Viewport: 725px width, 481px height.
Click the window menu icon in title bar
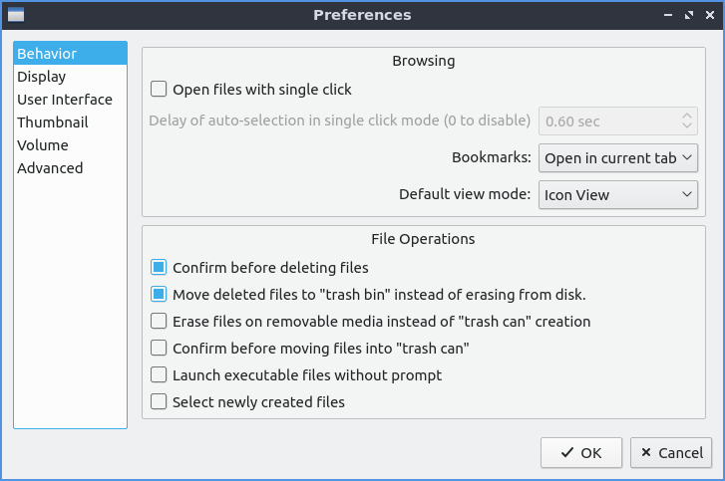tap(15, 15)
